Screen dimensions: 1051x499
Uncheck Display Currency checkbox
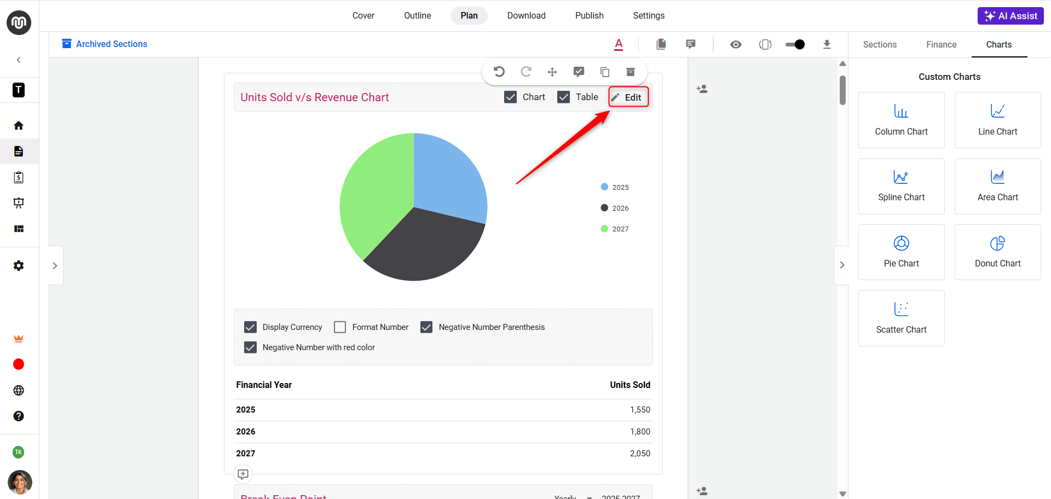(250, 327)
